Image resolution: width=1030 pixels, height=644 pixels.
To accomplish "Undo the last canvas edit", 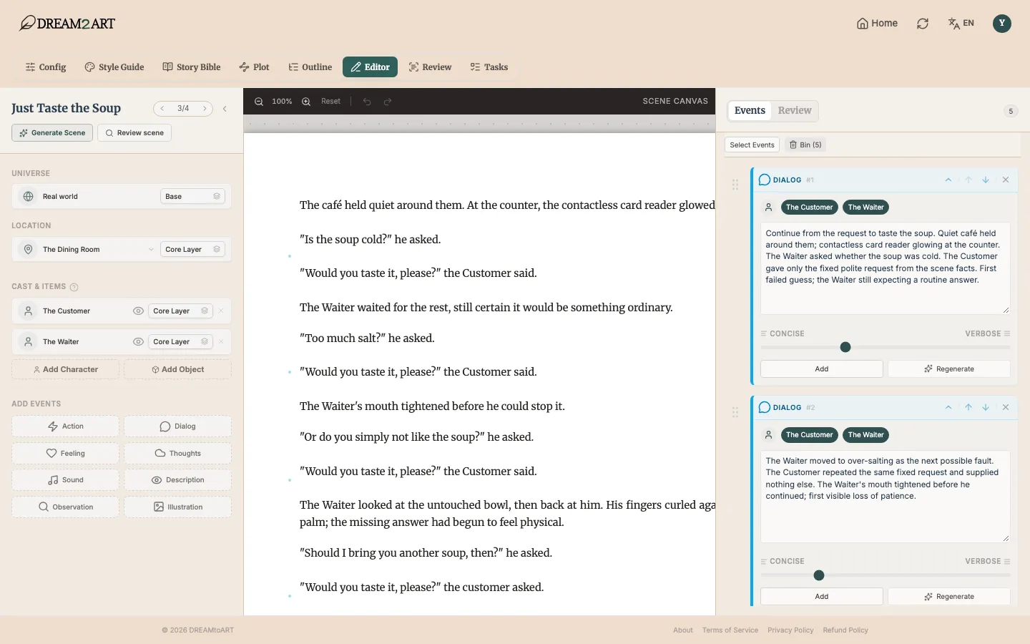I will pos(367,102).
